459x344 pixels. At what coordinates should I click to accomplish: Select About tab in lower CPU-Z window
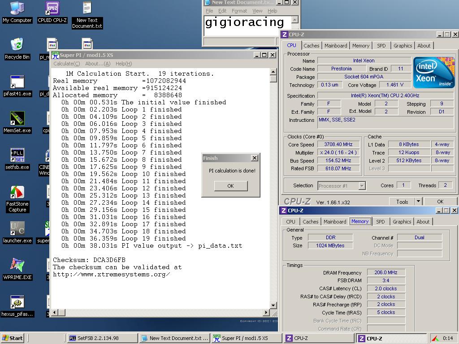point(423,222)
